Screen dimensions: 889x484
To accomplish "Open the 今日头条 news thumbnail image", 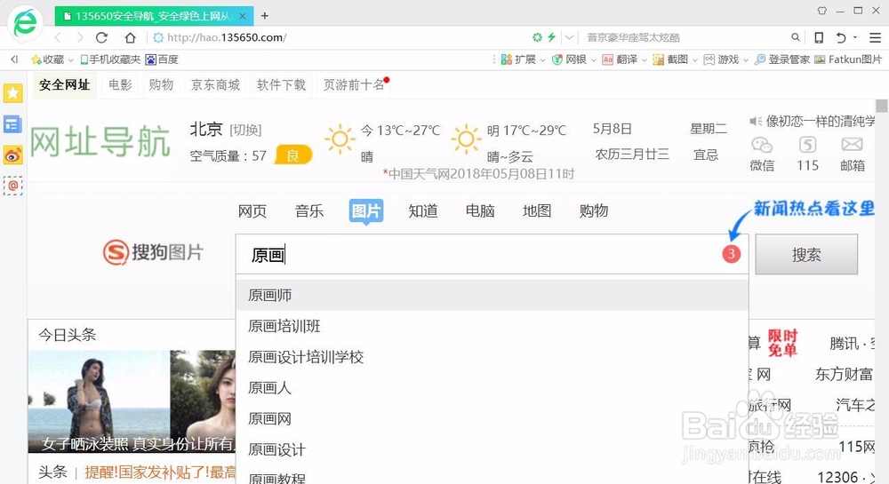I will [x=132, y=401].
